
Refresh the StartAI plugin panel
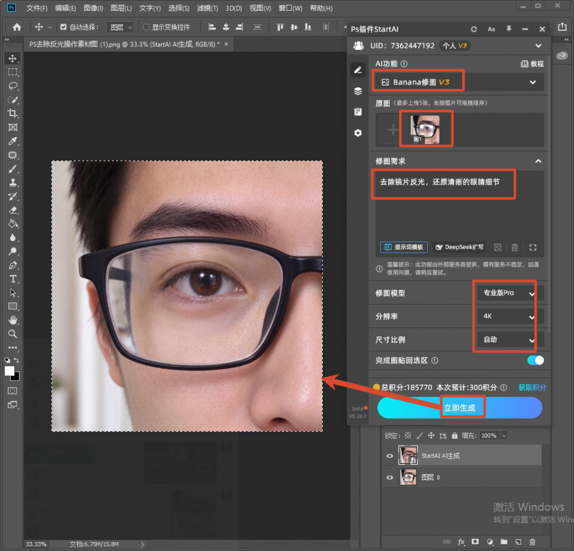(x=474, y=29)
